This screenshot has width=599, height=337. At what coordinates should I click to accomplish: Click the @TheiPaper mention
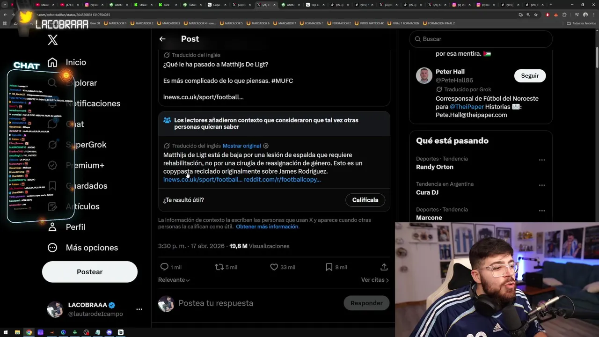[467, 107]
